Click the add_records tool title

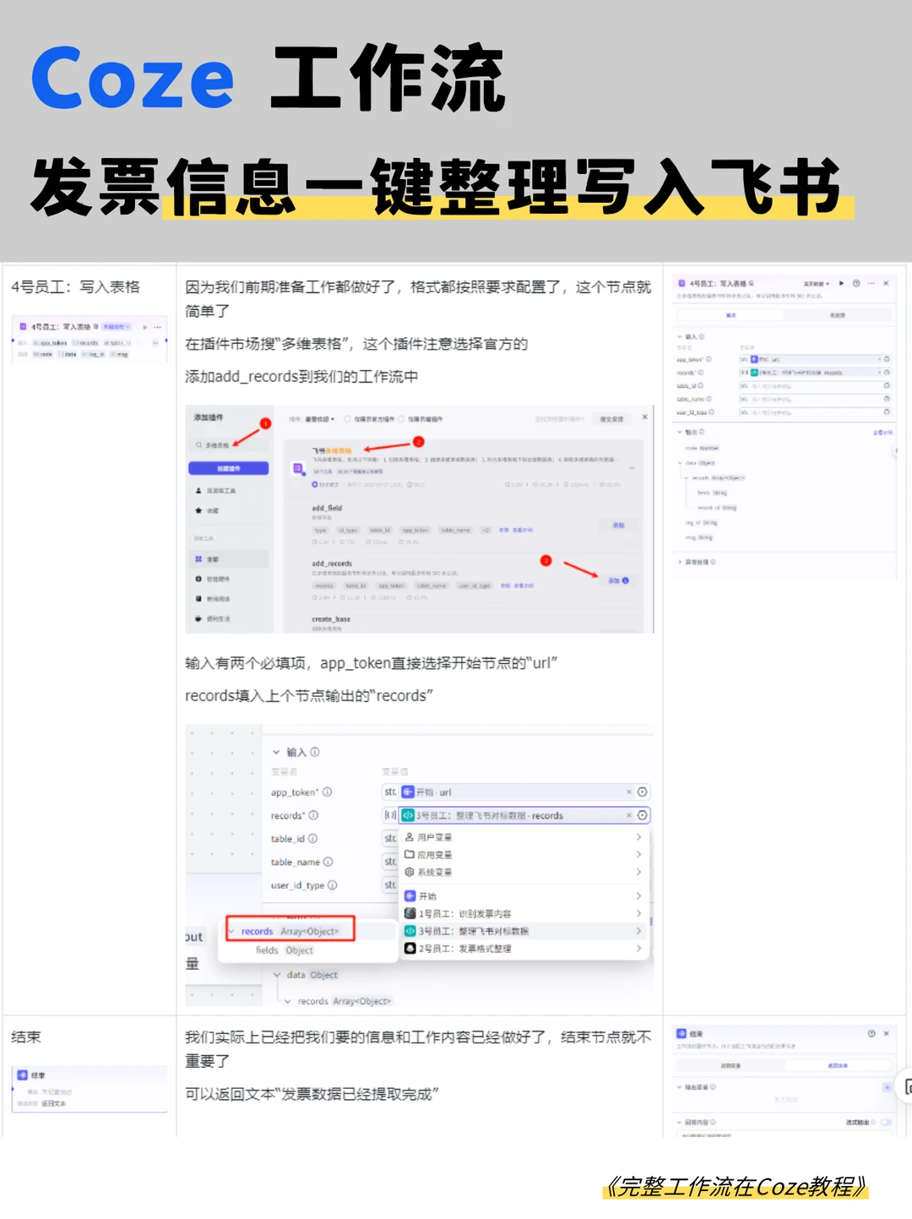332,563
